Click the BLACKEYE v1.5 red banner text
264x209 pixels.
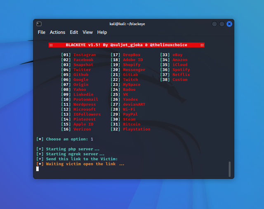pos(127,45)
